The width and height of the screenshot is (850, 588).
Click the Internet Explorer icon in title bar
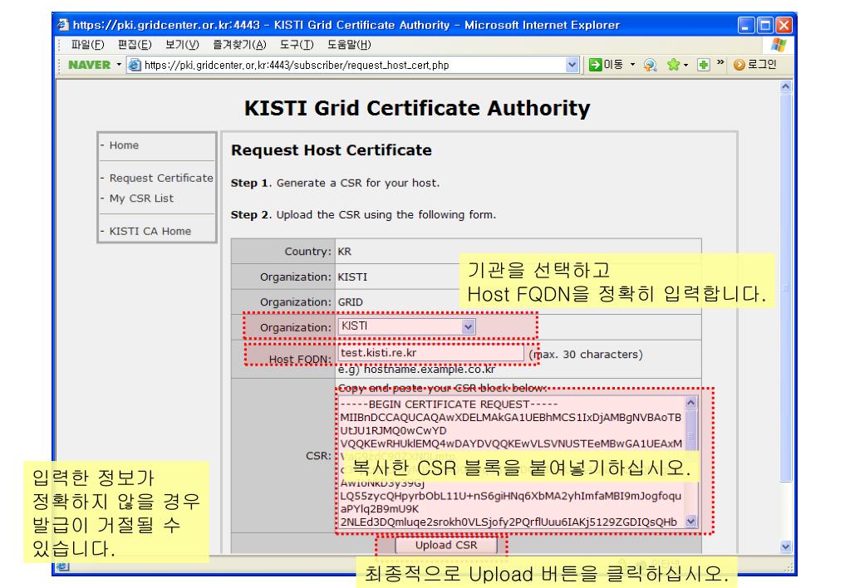coord(63,25)
